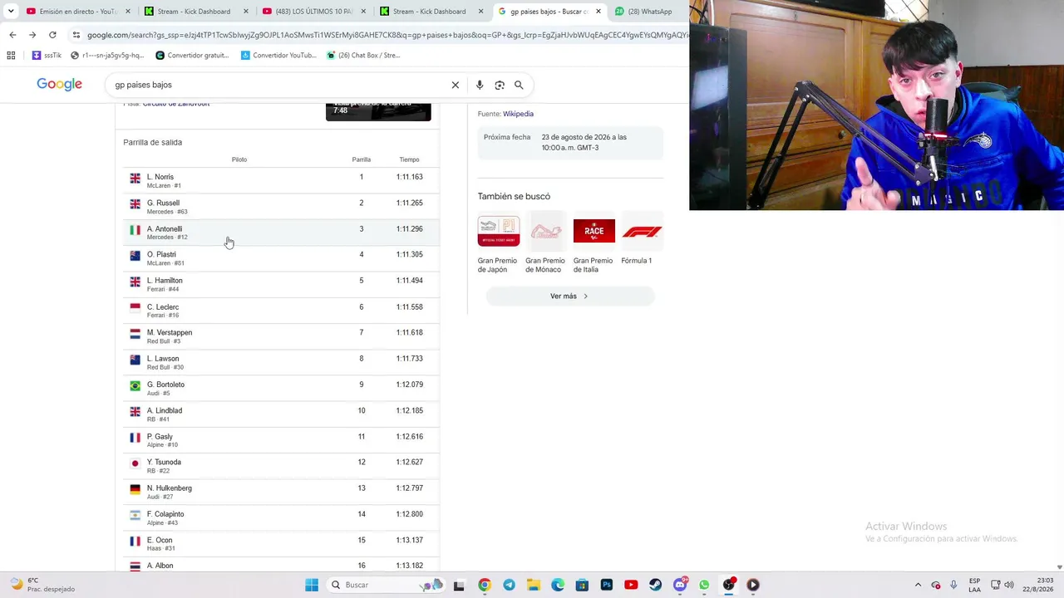Open the ESP LAA language switcher

pos(974,585)
